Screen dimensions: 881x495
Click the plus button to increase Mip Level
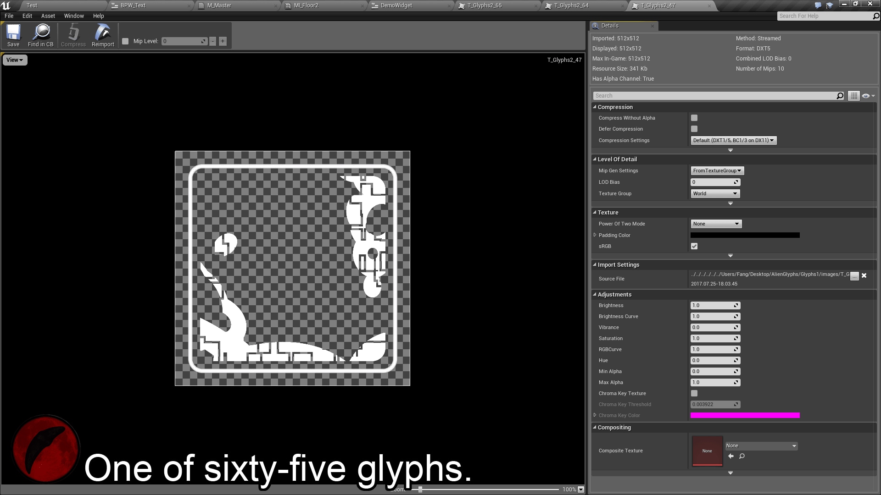tap(222, 41)
